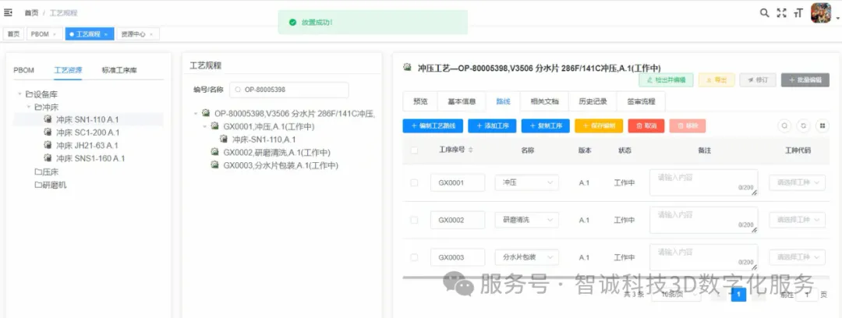Click the GX0003 分水片包装 node icon

click(215, 165)
